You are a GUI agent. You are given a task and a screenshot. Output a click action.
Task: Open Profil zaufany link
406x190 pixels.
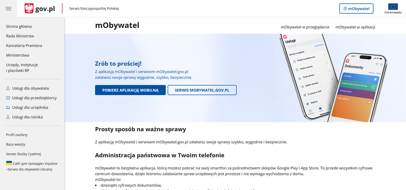pyautogui.click(x=17, y=135)
